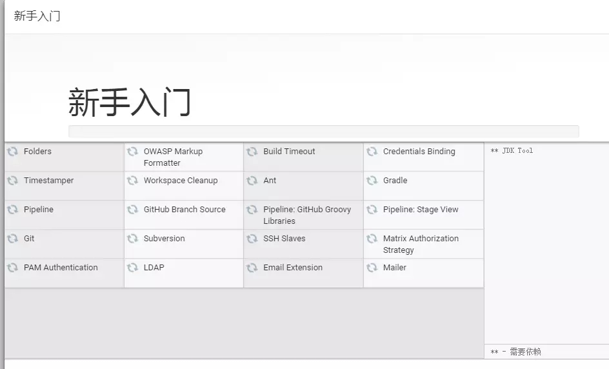Click the sync icon beside Folders

point(12,152)
